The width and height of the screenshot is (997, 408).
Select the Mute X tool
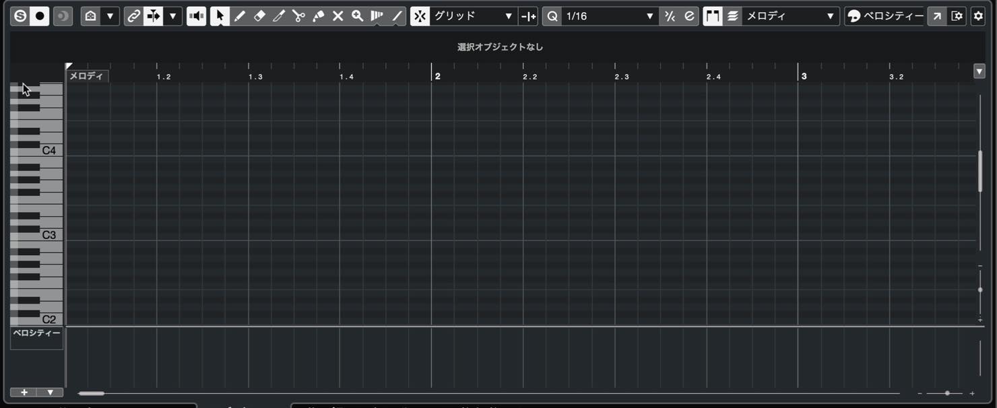pos(338,16)
